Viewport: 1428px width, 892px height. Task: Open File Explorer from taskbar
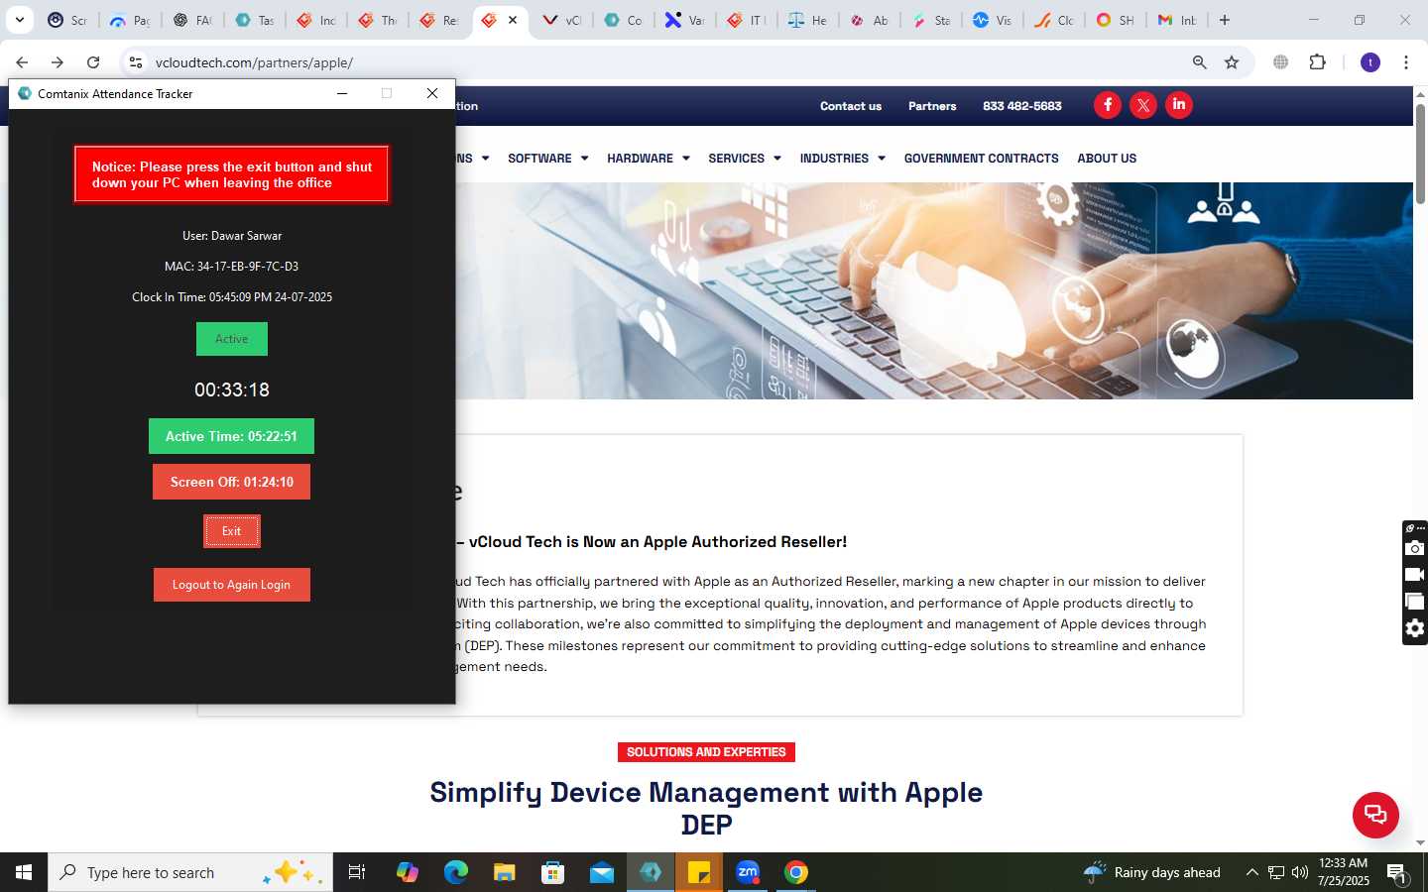504,872
